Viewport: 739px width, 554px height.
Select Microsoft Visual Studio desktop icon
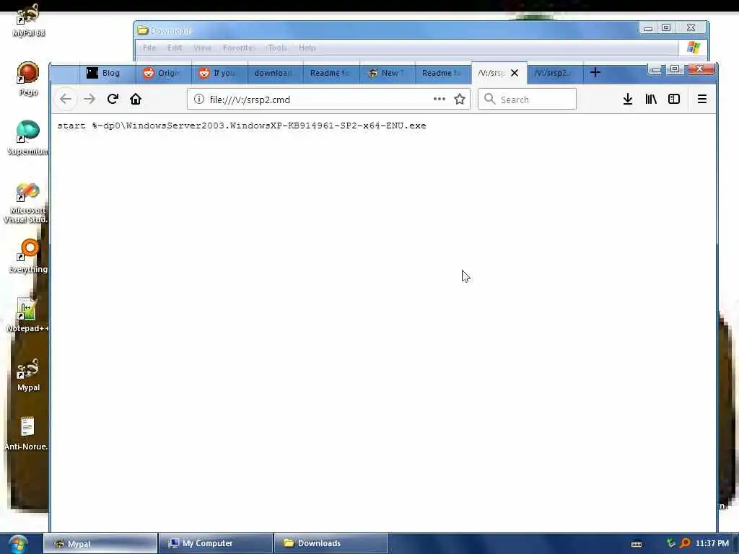point(26,203)
